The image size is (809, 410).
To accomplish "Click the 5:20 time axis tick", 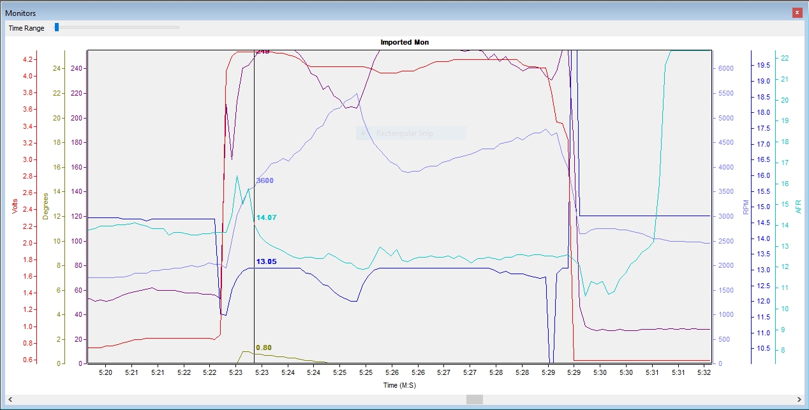I will 105,372.
